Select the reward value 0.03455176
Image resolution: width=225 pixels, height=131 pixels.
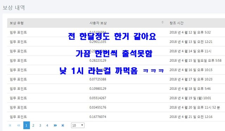(x=98, y=107)
